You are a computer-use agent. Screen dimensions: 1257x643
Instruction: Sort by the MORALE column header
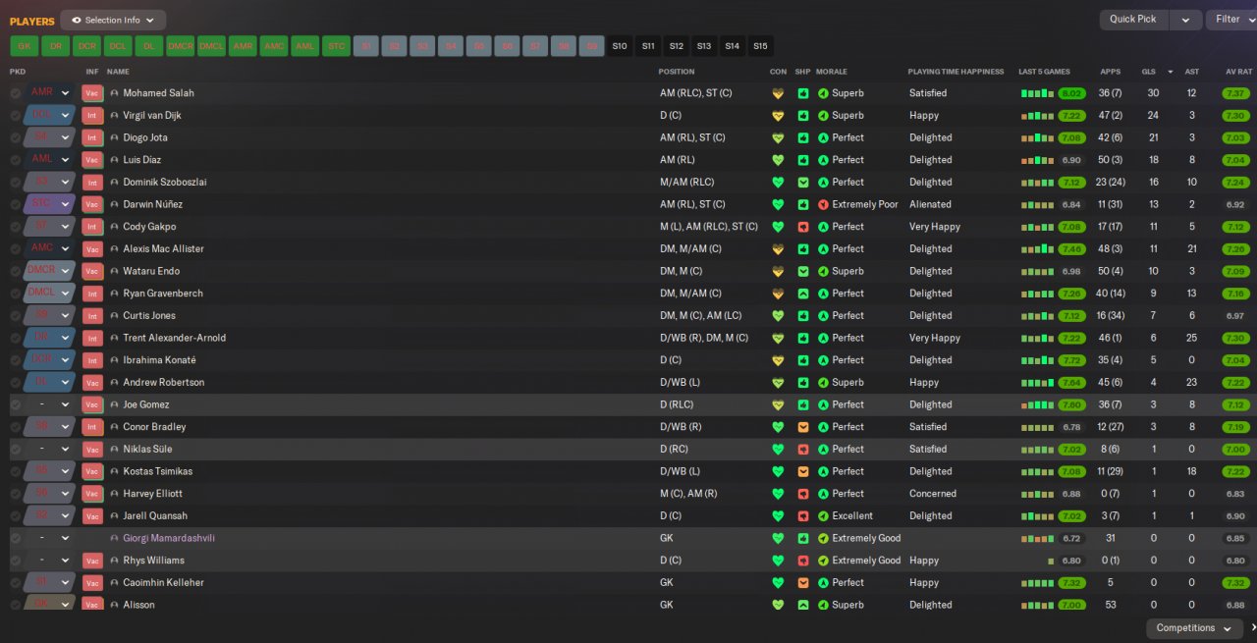tap(832, 72)
